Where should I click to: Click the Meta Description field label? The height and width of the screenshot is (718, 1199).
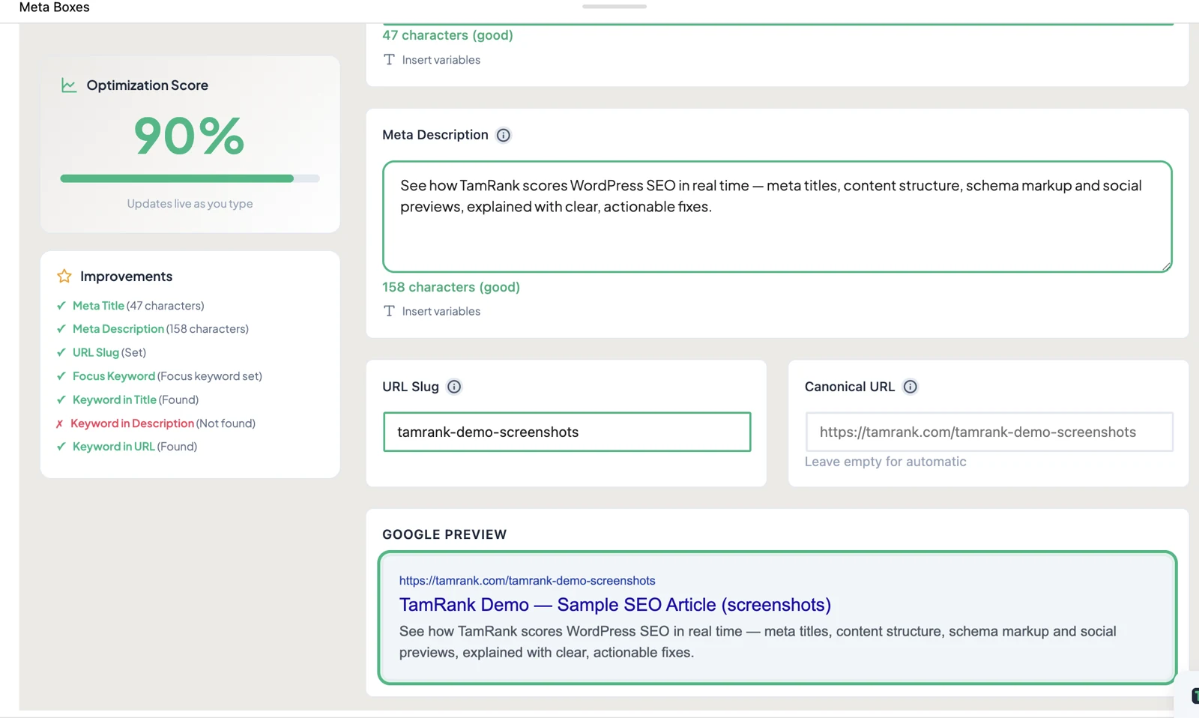pyautogui.click(x=435, y=135)
